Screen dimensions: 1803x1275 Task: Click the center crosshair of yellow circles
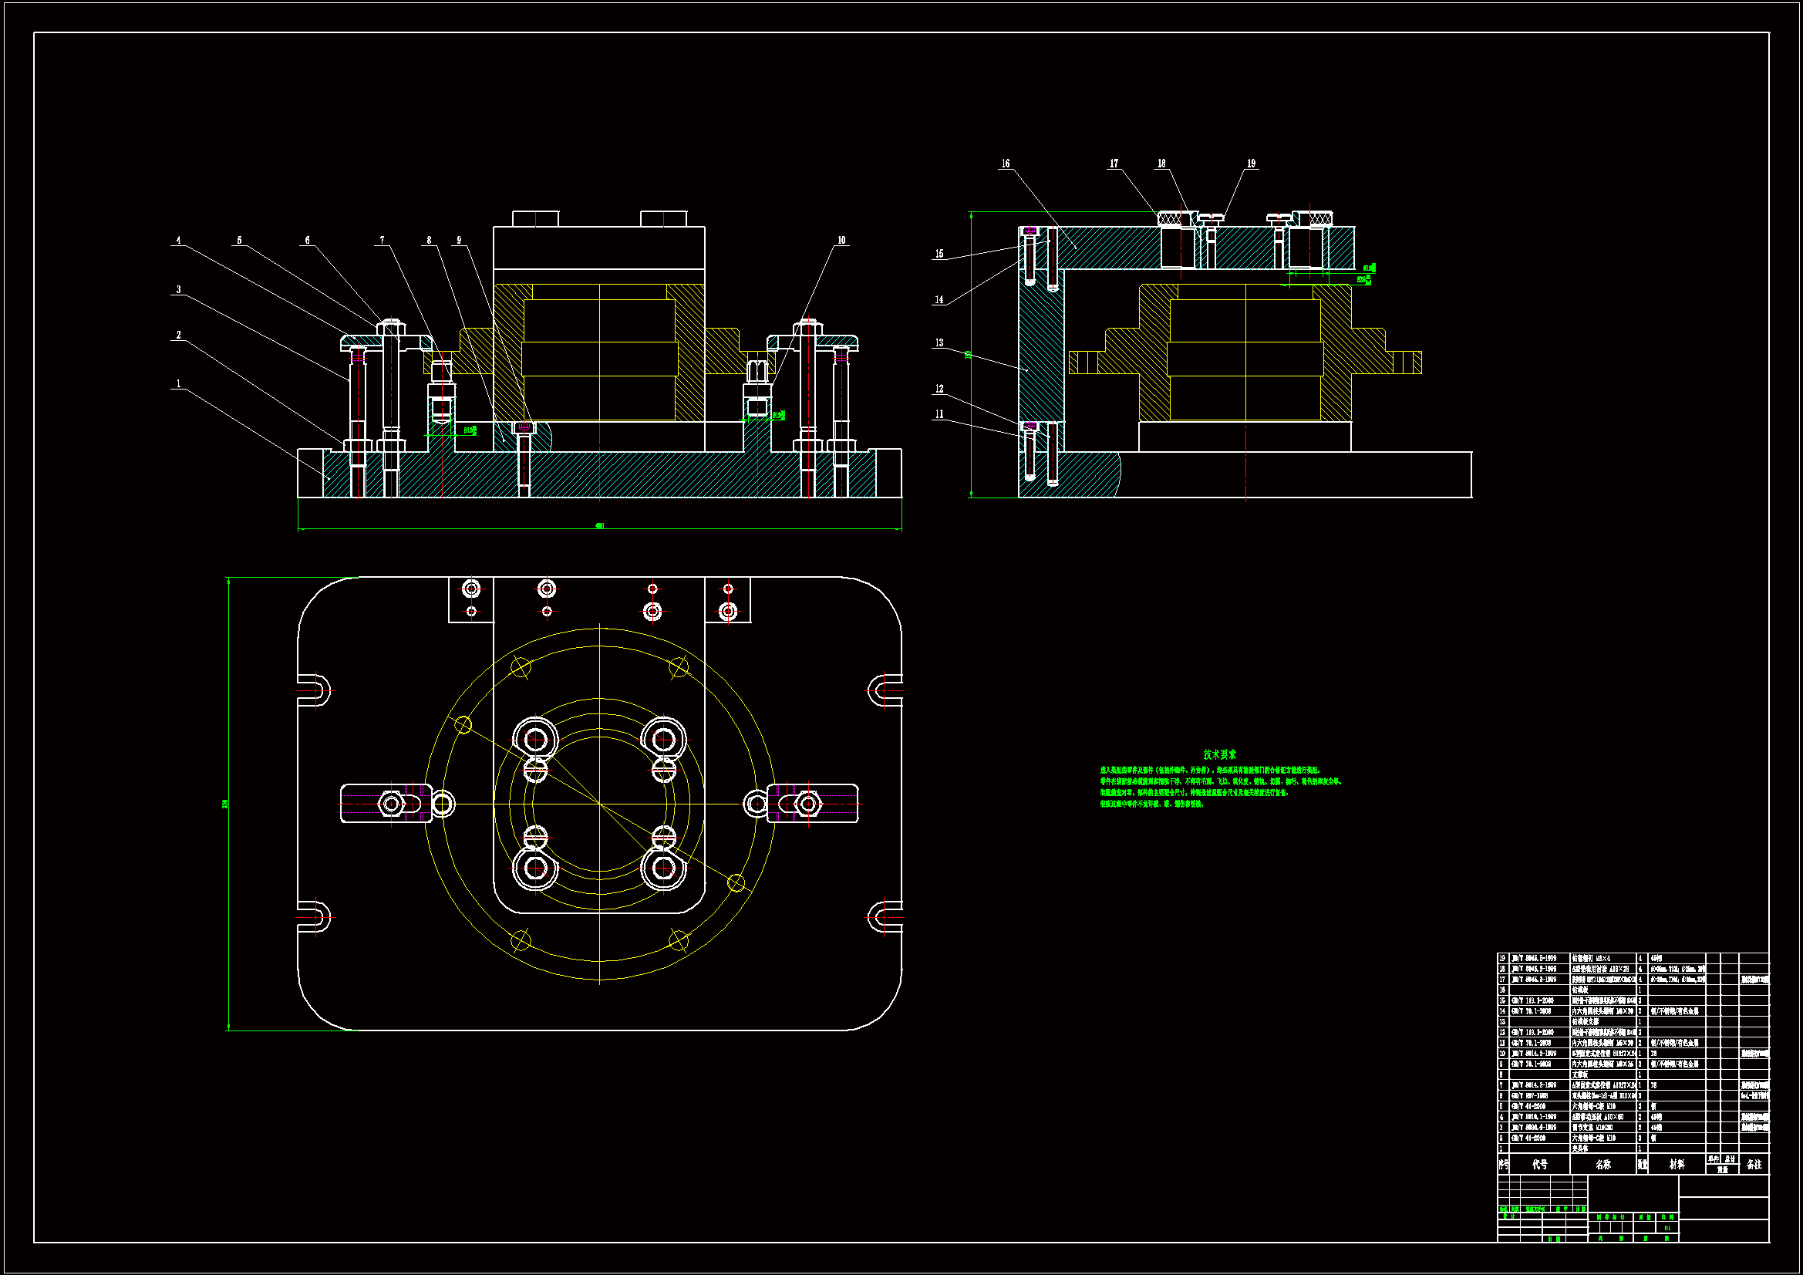pyautogui.click(x=599, y=804)
